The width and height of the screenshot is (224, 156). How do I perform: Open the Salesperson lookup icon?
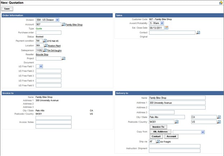point(45,51)
